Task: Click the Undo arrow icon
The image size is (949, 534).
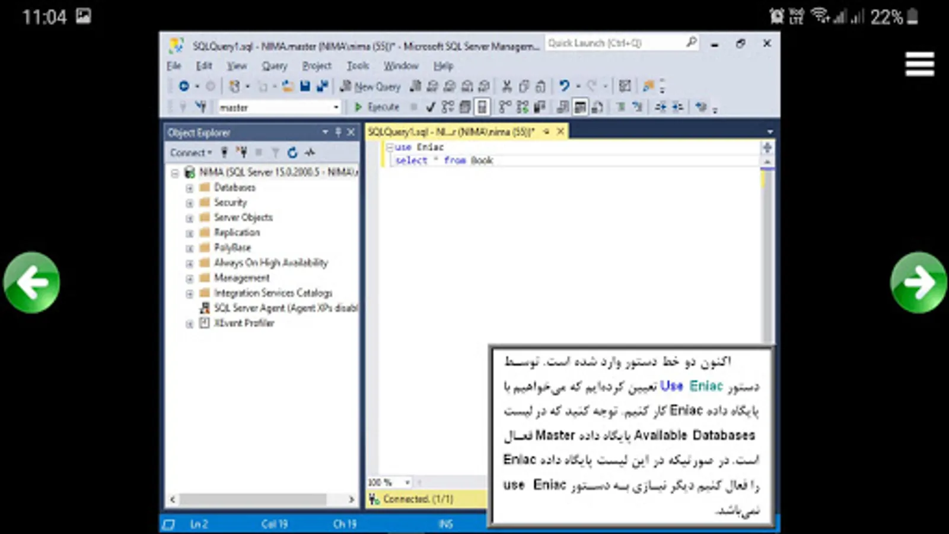Action: pos(564,86)
